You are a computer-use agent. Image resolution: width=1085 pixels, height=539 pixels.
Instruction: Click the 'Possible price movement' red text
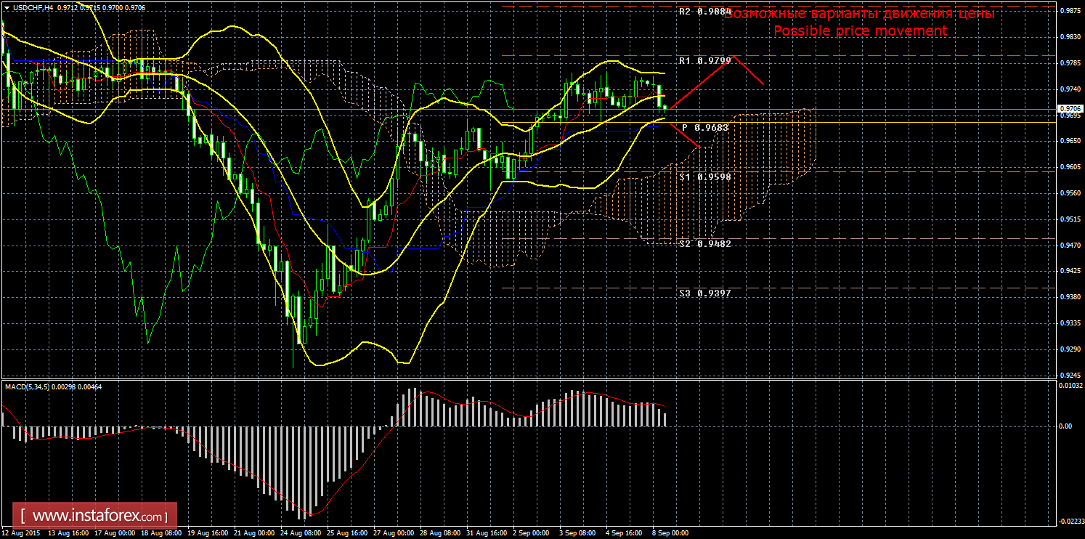point(860,31)
